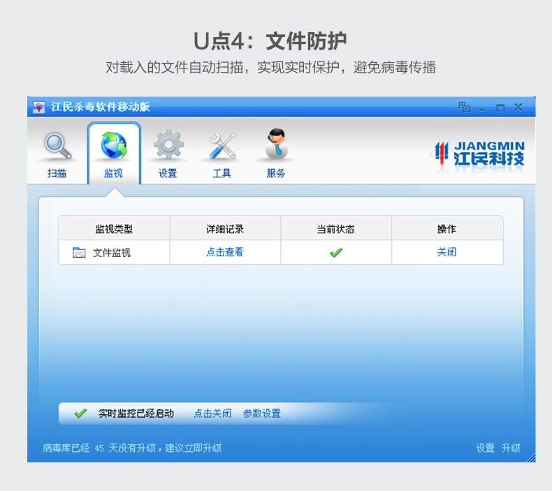552x491 pixels.
Task: Click the 详细记录 column header
Action: click(225, 229)
